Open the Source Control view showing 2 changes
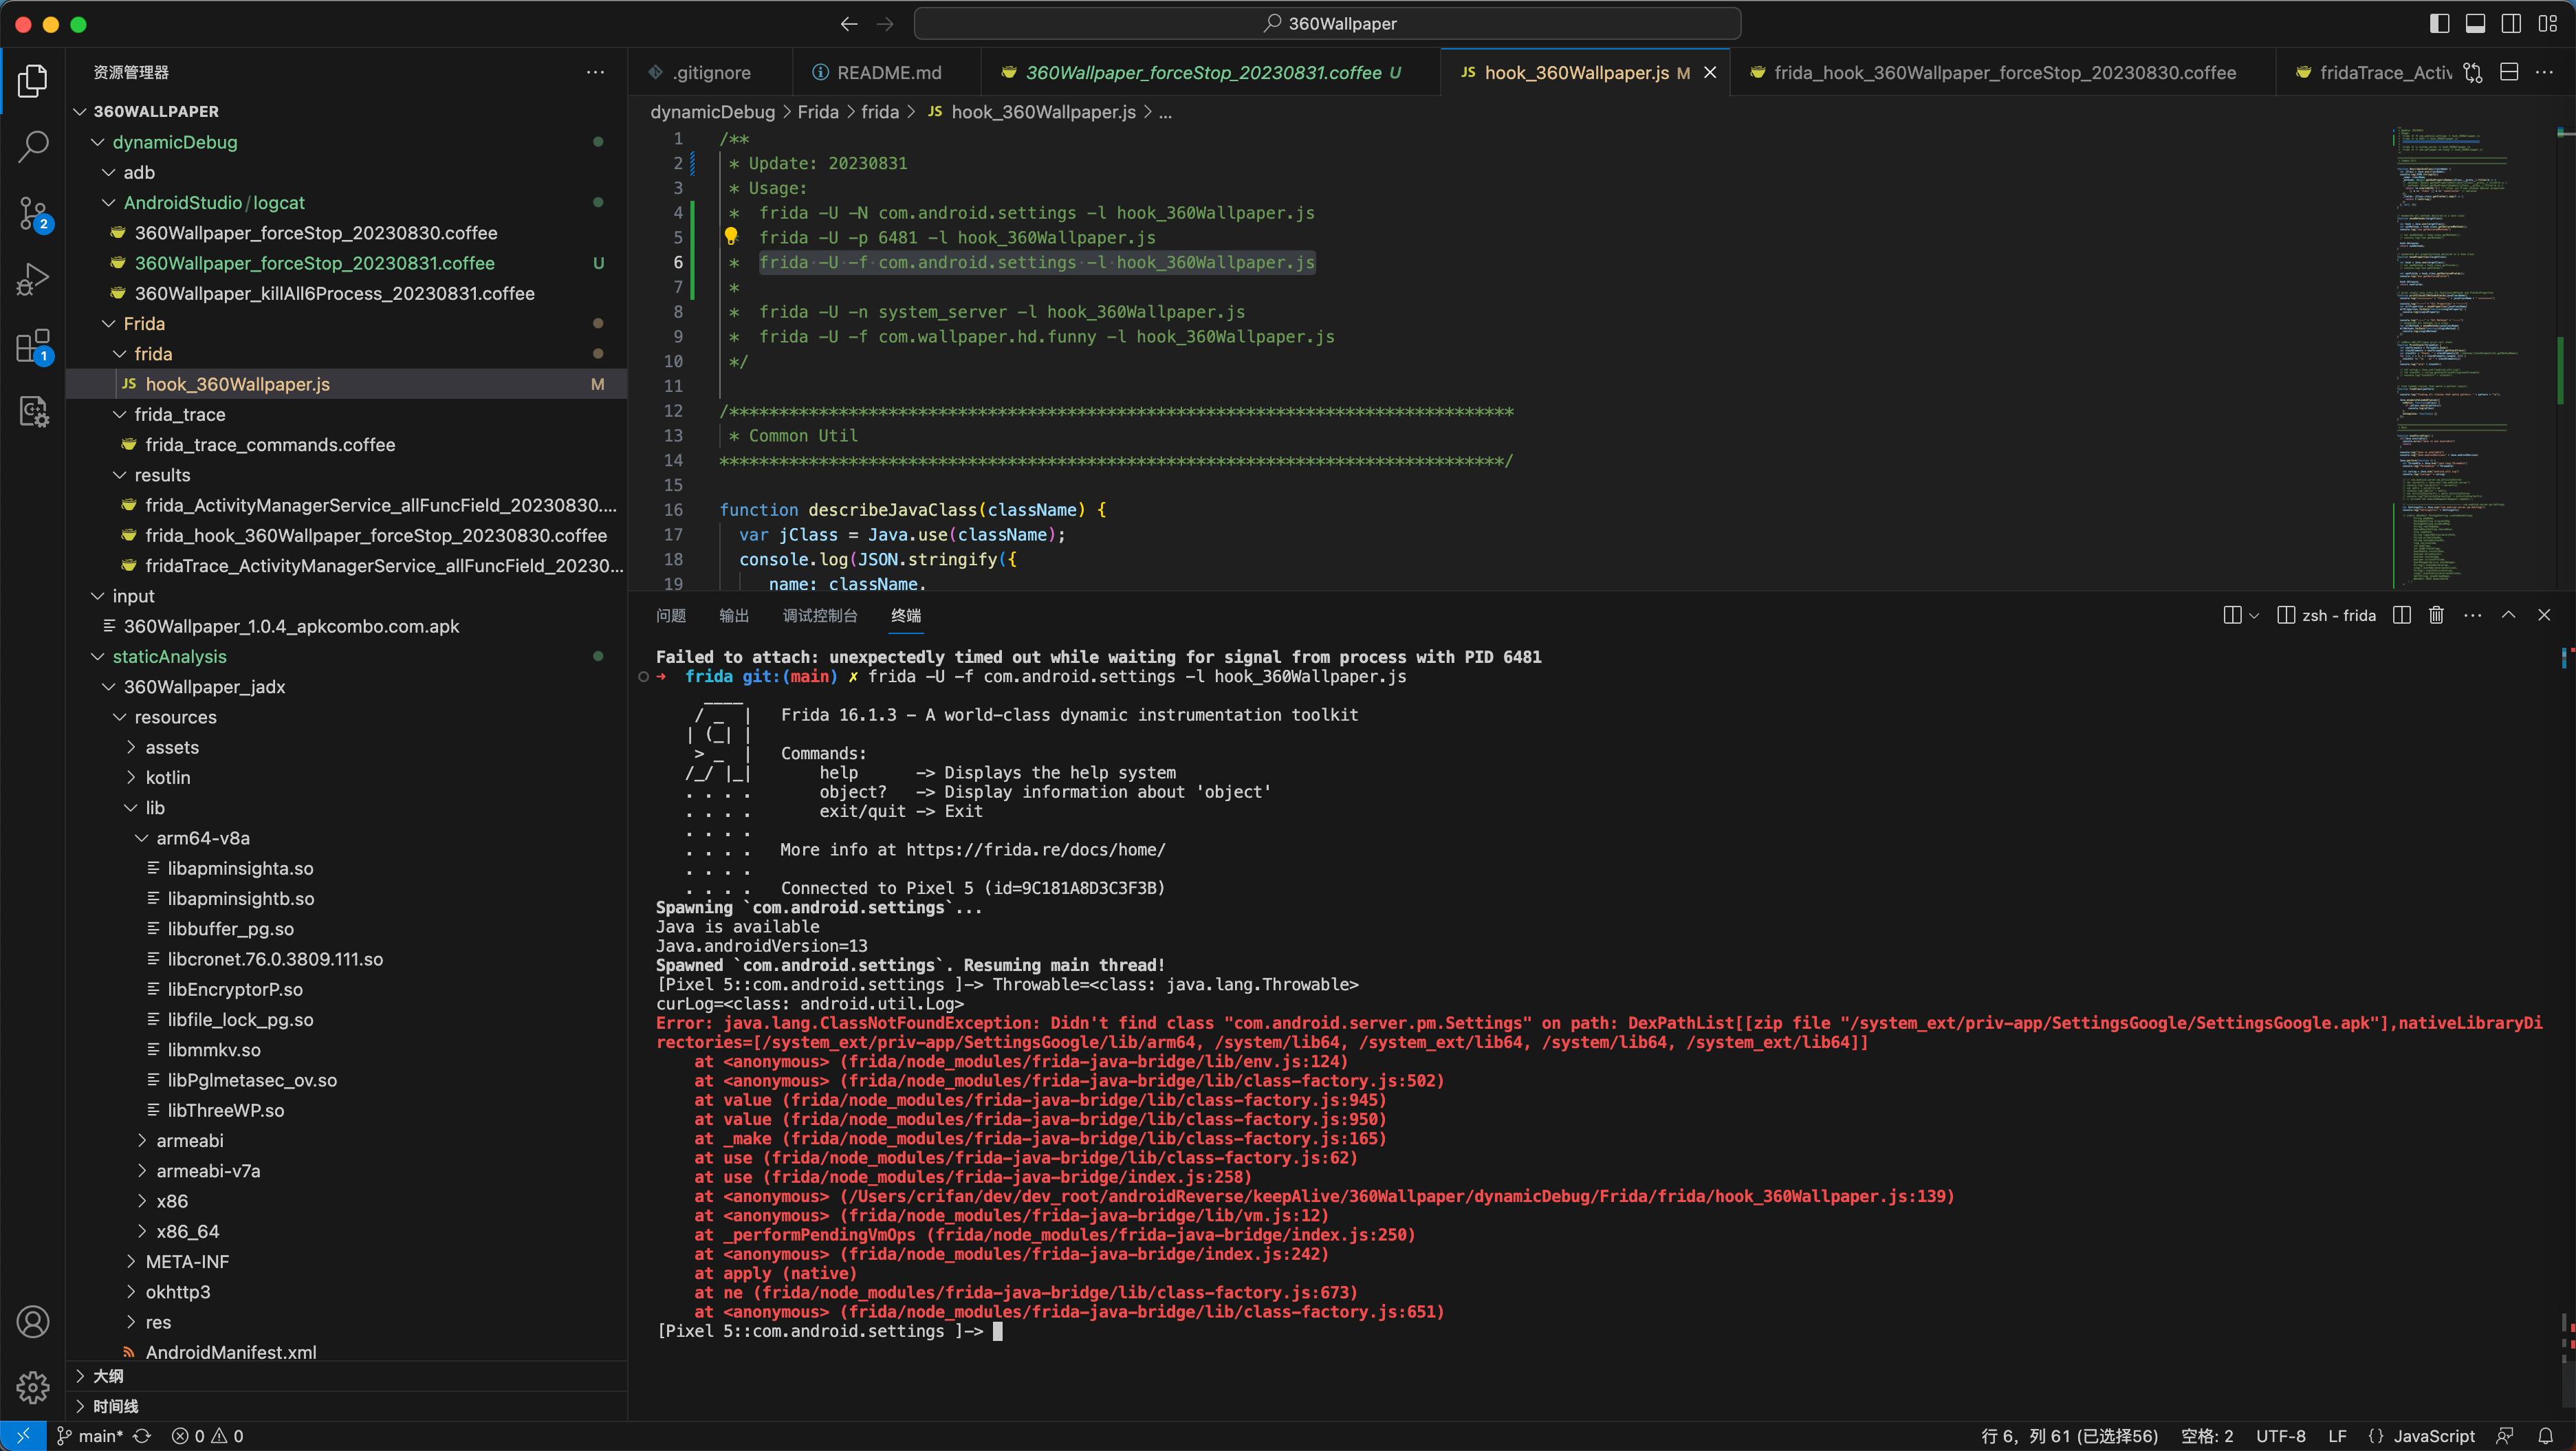This screenshot has height=1451, width=2576. click(x=33, y=213)
